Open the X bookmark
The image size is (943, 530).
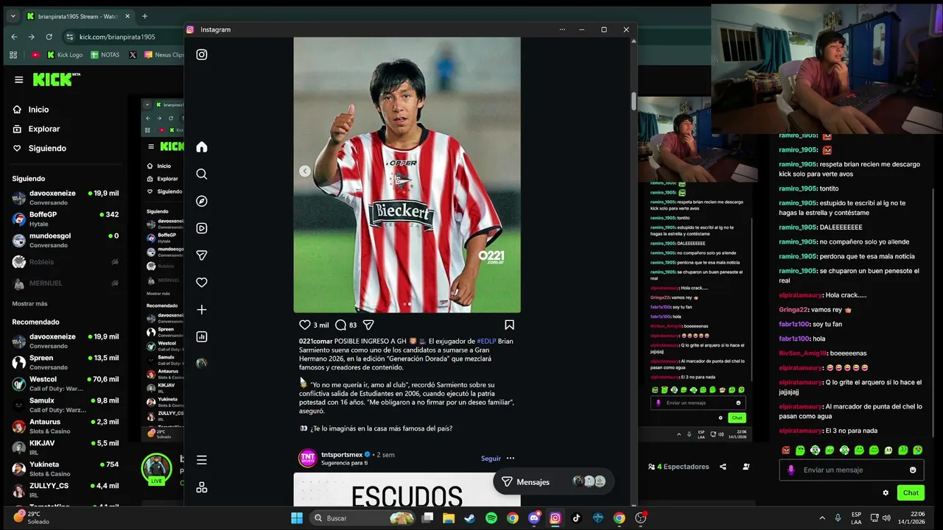[133, 54]
